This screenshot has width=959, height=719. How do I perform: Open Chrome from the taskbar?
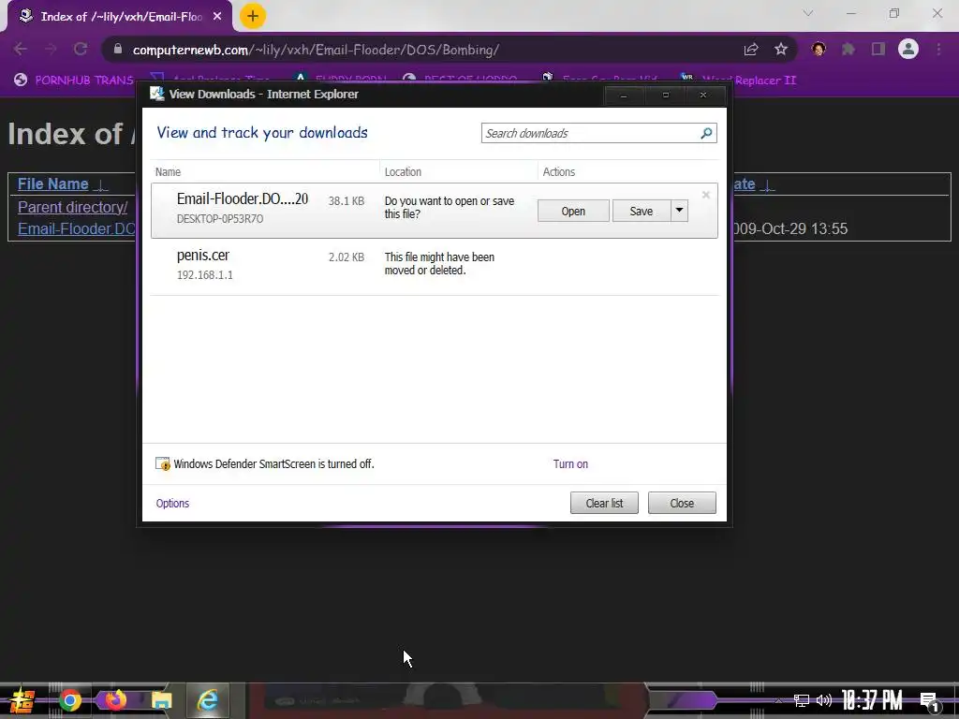point(69,700)
